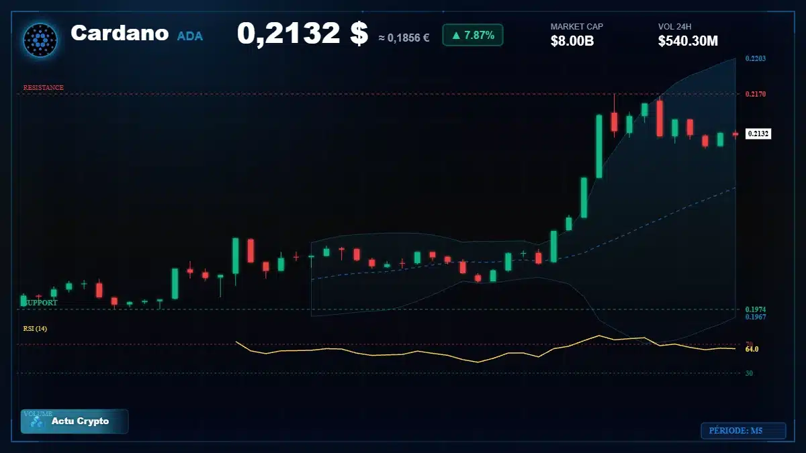
Task: Click the SUPPORT label
Action: click(x=40, y=303)
